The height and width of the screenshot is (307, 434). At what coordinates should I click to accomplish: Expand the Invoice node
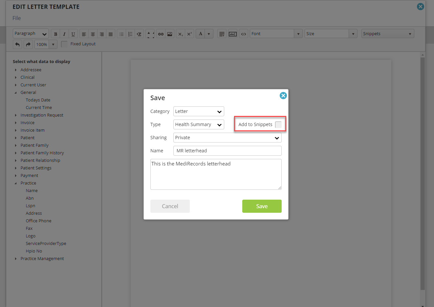pos(16,123)
